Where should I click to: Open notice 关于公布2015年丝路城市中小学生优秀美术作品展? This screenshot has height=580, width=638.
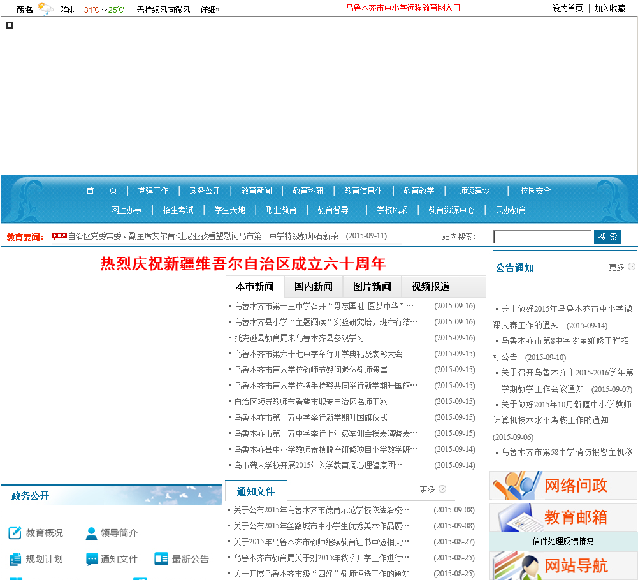pos(321,525)
